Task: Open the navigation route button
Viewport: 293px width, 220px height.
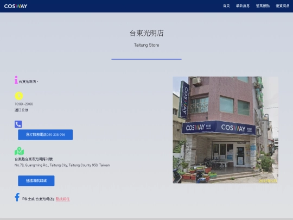Action: [x=36, y=181]
